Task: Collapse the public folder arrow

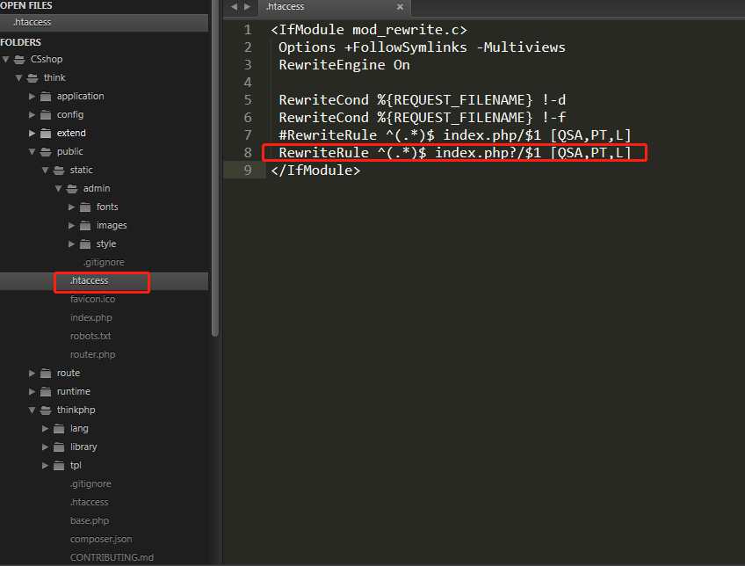Action: [32, 152]
